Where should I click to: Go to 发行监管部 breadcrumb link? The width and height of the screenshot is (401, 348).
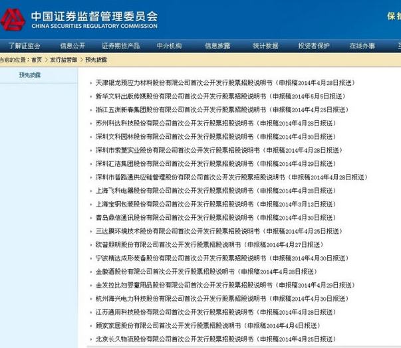pyautogui.click(x=64, y=60)
